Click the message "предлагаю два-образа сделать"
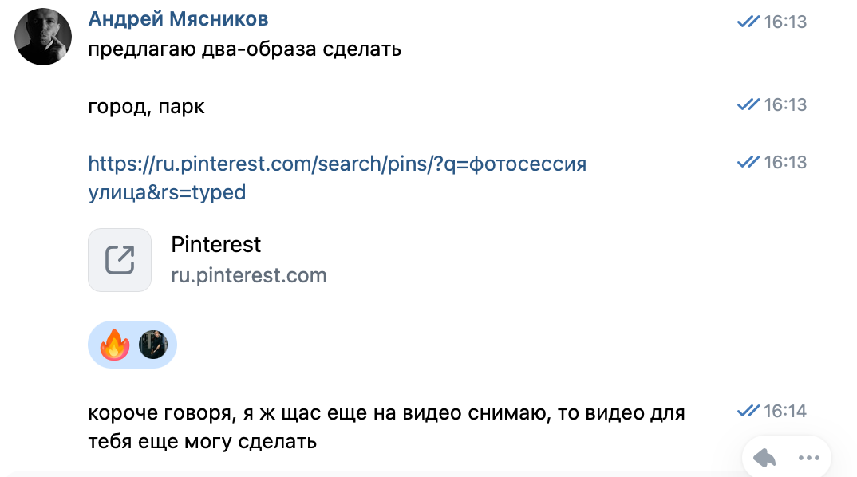 tap(245, 49)
